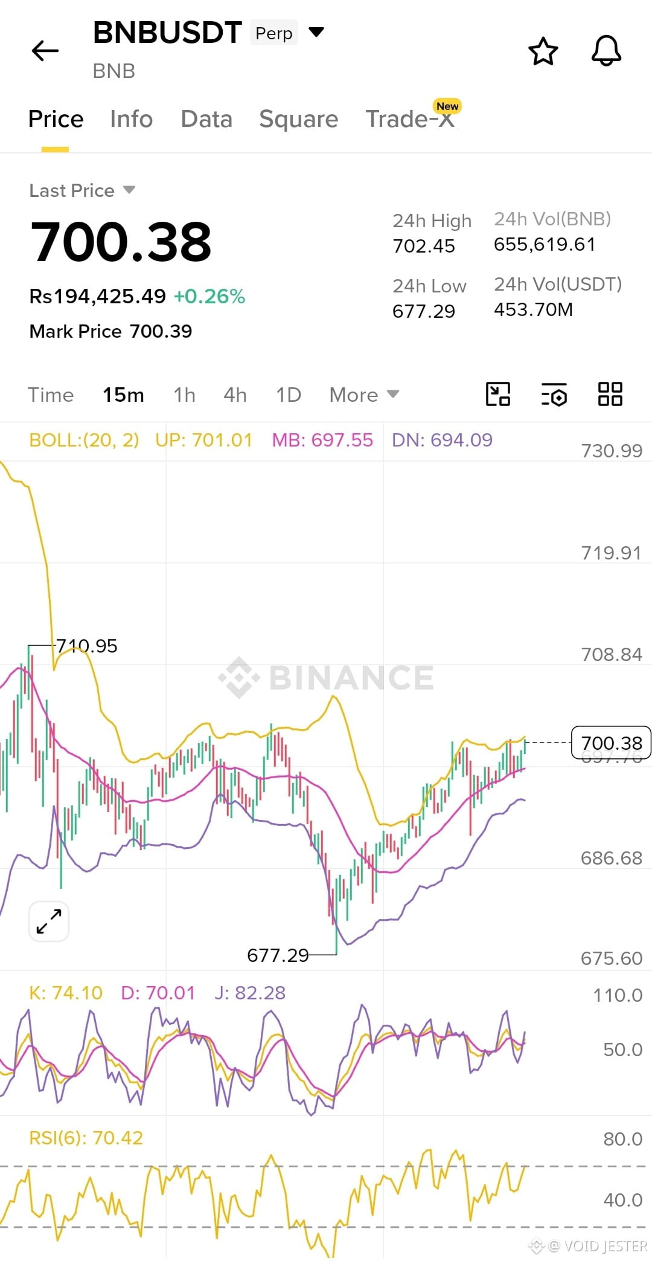Tap the J: 82.28 KDJ value
Image resolution: width=652 pixels, height=1261 pixels.
pyautogui.click(x=250, y=993)
